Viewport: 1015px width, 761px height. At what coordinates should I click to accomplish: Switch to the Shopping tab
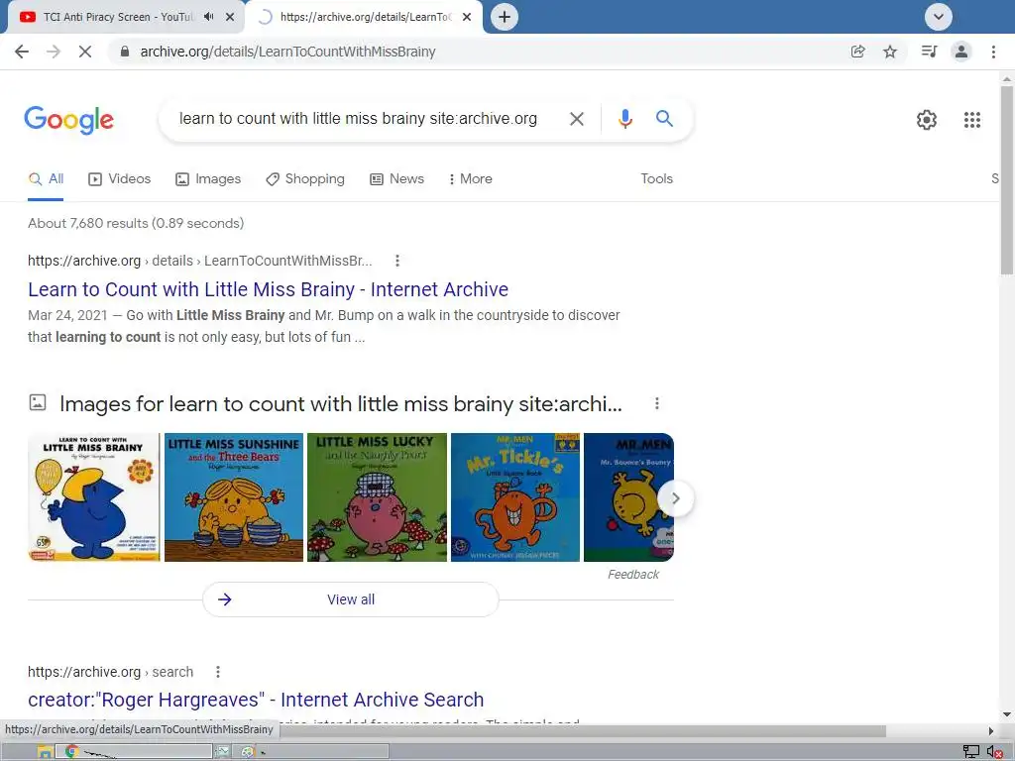pos(305,179)
